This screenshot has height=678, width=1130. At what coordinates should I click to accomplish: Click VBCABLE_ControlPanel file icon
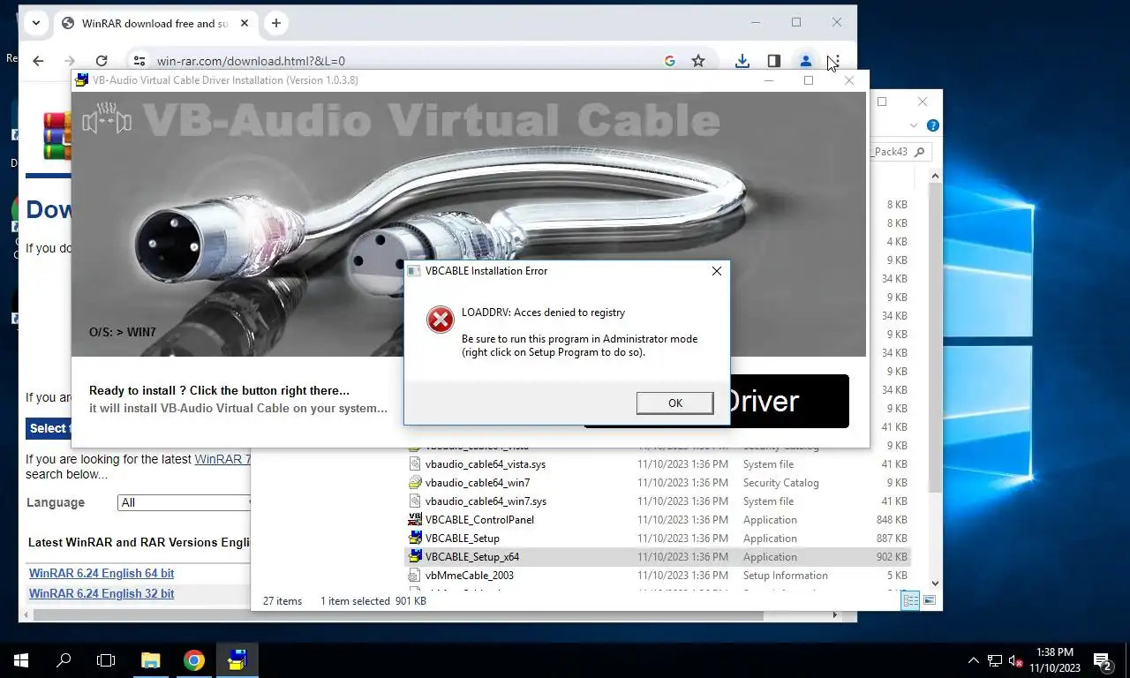click(x=415, y=520)
